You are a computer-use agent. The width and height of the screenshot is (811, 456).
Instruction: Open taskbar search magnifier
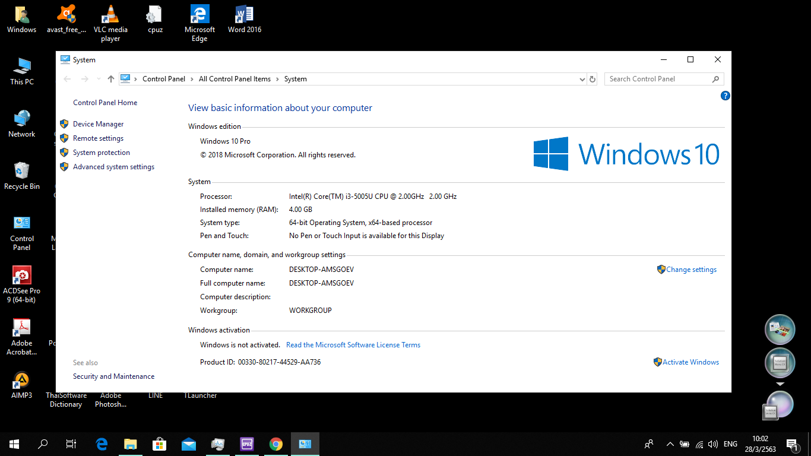point(43,444)
